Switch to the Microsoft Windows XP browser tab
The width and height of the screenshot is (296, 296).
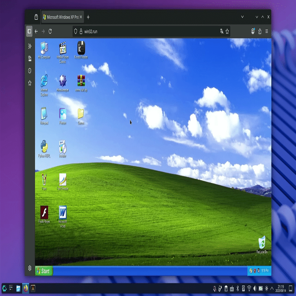[62, 17]
